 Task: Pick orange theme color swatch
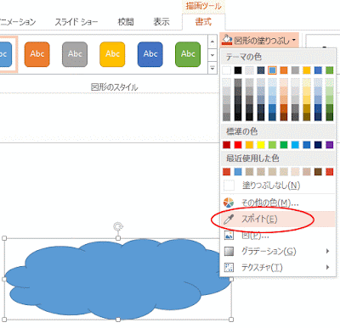(284, 70)
